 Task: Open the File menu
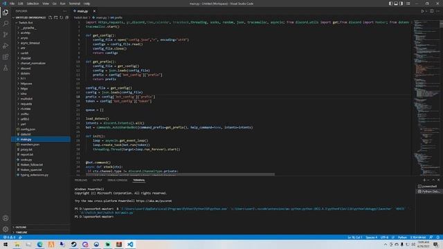click(x=12, y=3)
